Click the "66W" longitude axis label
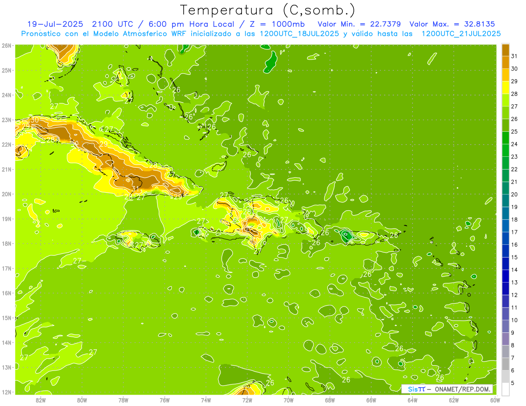Viewport: 526px width, 406px height. 371,400
